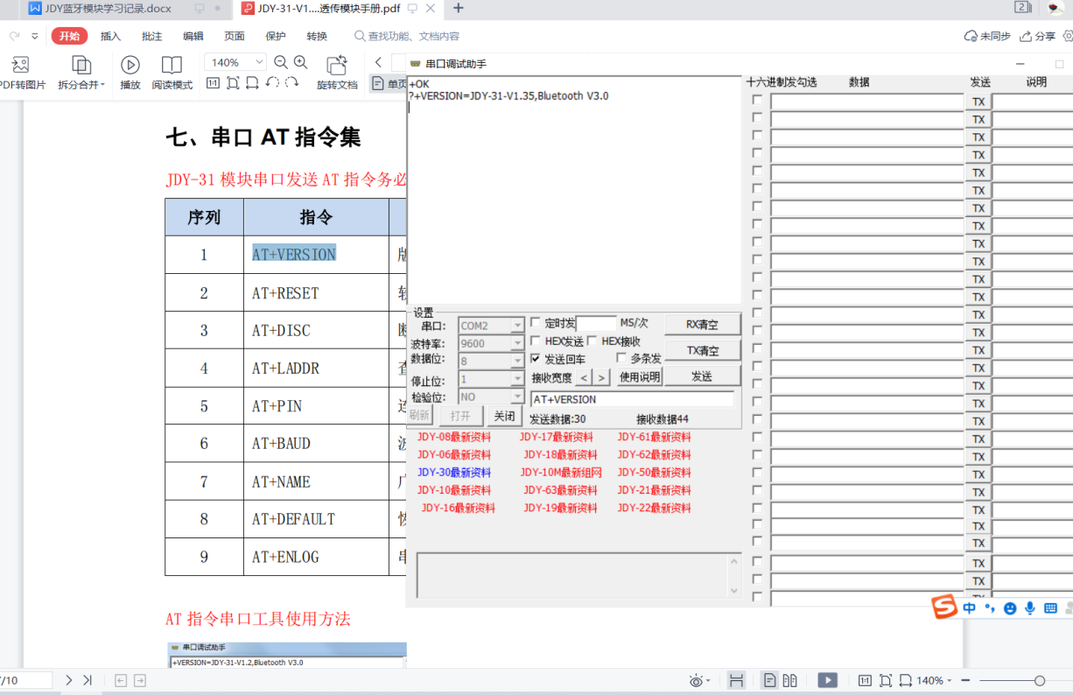The height and width of the screenshot is (695, 1073).
Task: Select the 1:1 actual size icon in the toolbar
Action: [x=213, y=83]
